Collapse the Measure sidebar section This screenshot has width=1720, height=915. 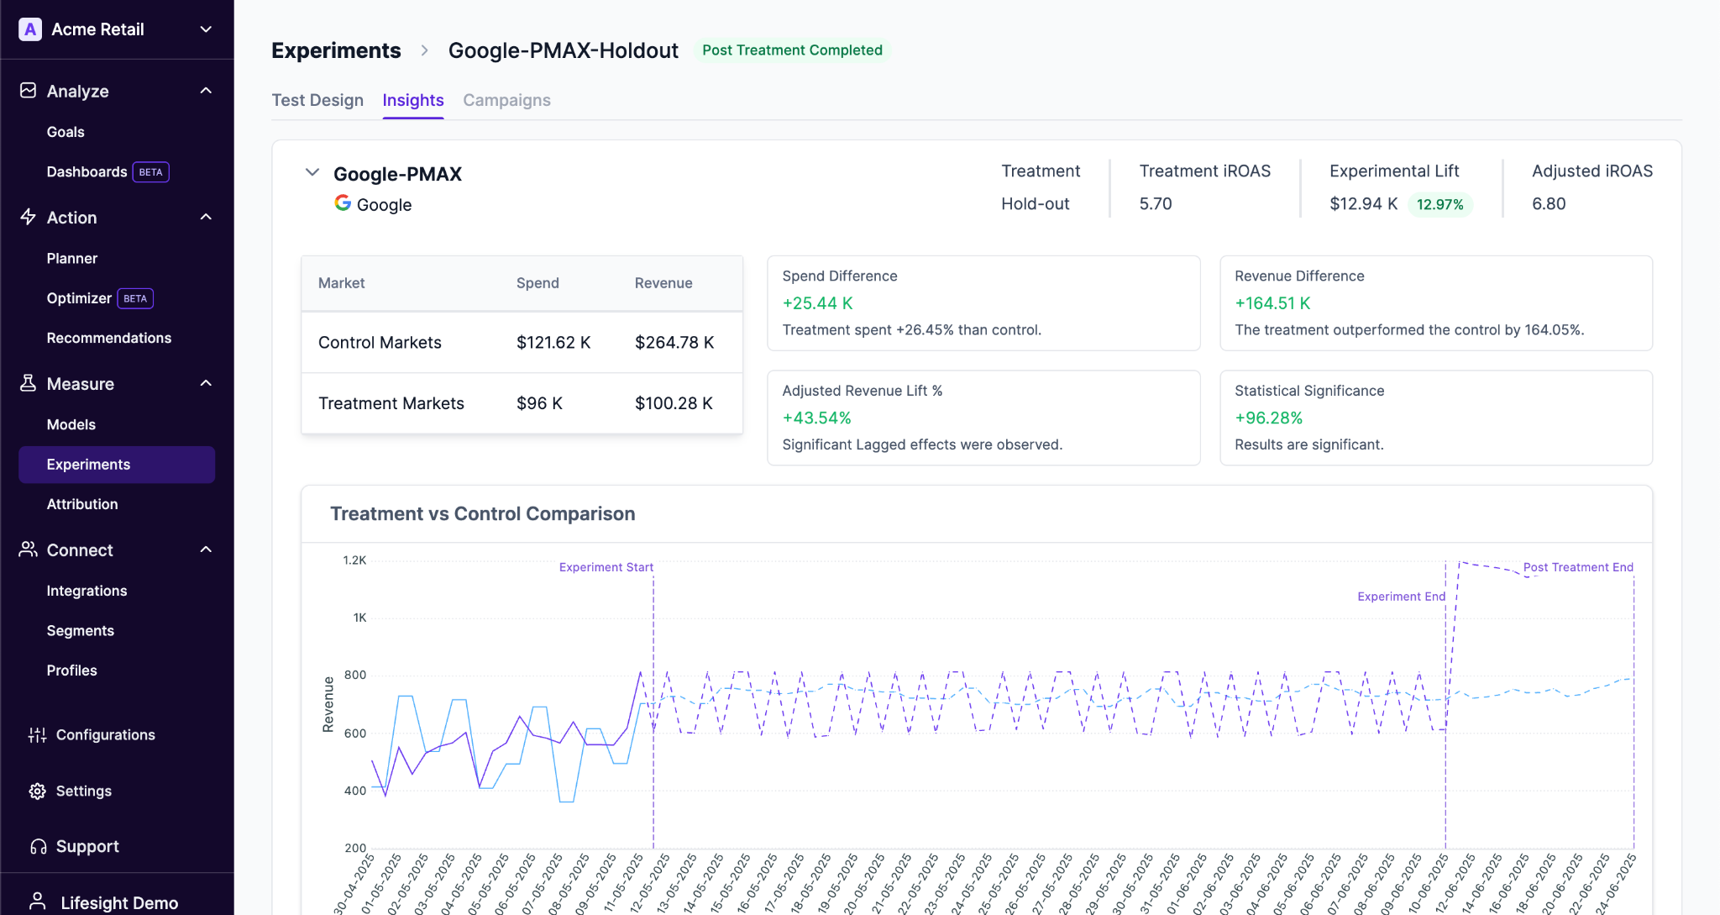click(x=206, y=383)
